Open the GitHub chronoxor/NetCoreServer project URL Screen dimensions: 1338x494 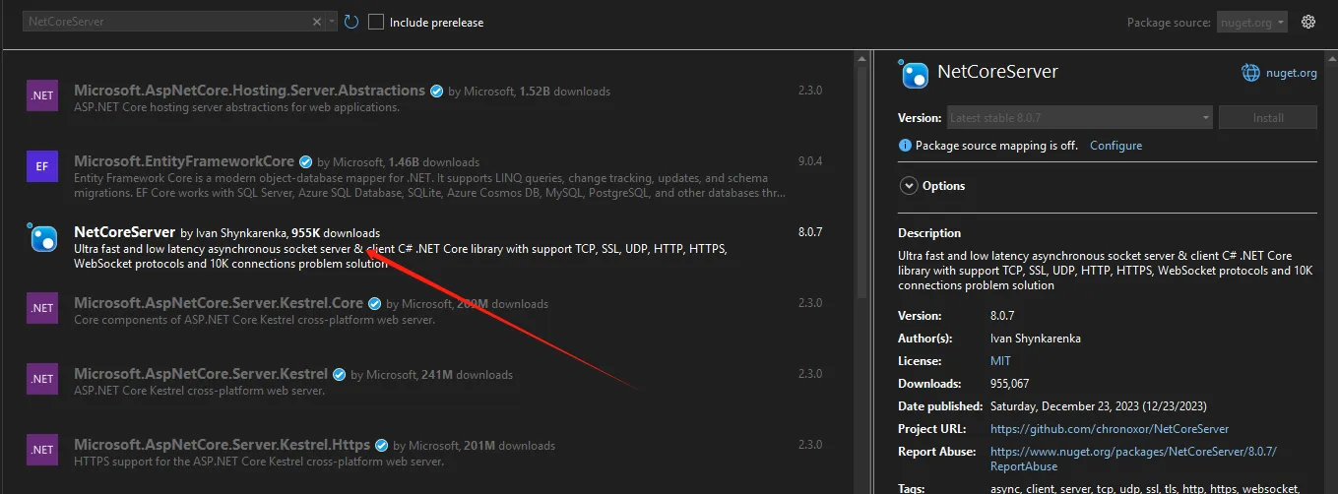[1110, 429]
